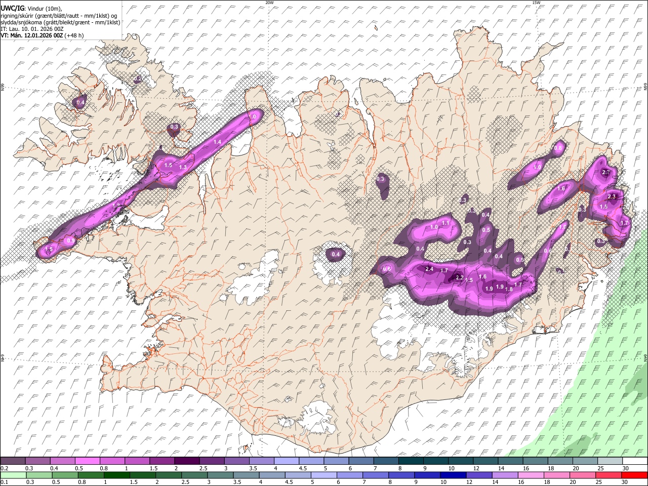The width and height of the screenshot is (648, 486).
Task: Click the 'IT: Lau. 10. 01. 2026 00Z' line
Action: [x=32, y=29]
